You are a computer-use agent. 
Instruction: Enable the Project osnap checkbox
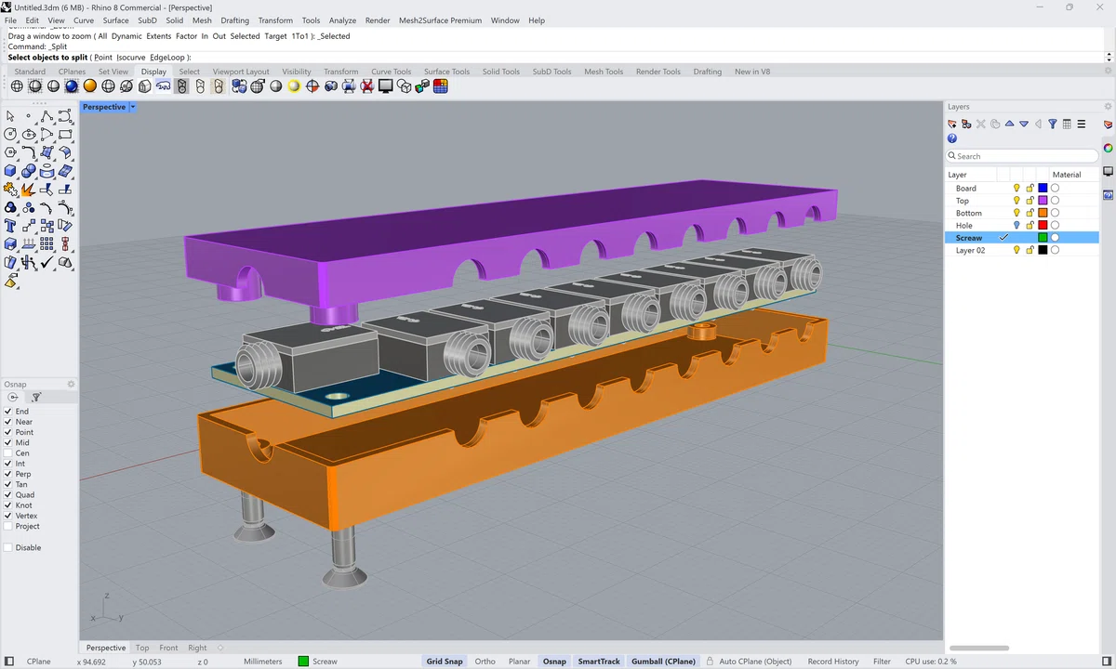click(8, 526)
